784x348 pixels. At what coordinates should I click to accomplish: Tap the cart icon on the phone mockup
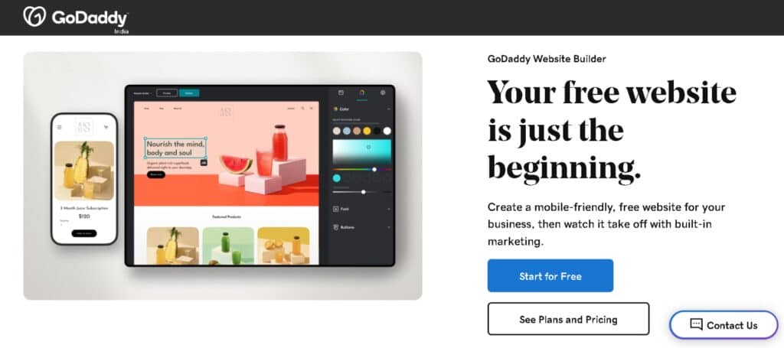pyautogui.click(x=106, y=127)
